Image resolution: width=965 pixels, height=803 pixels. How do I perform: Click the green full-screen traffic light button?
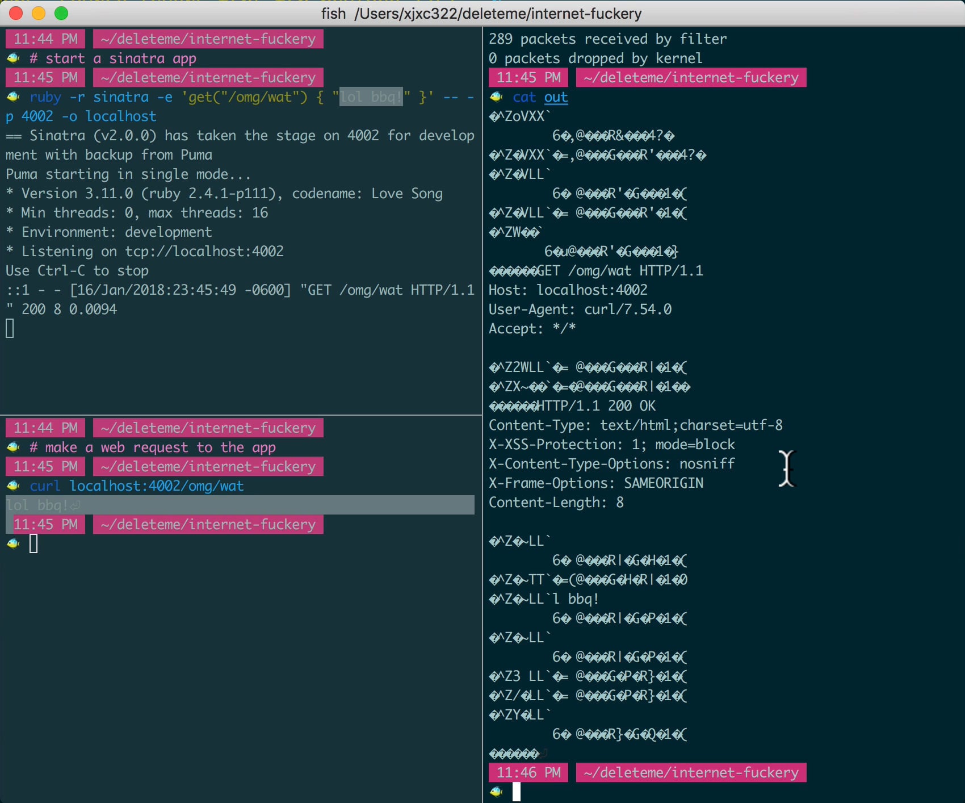point(61,12)
